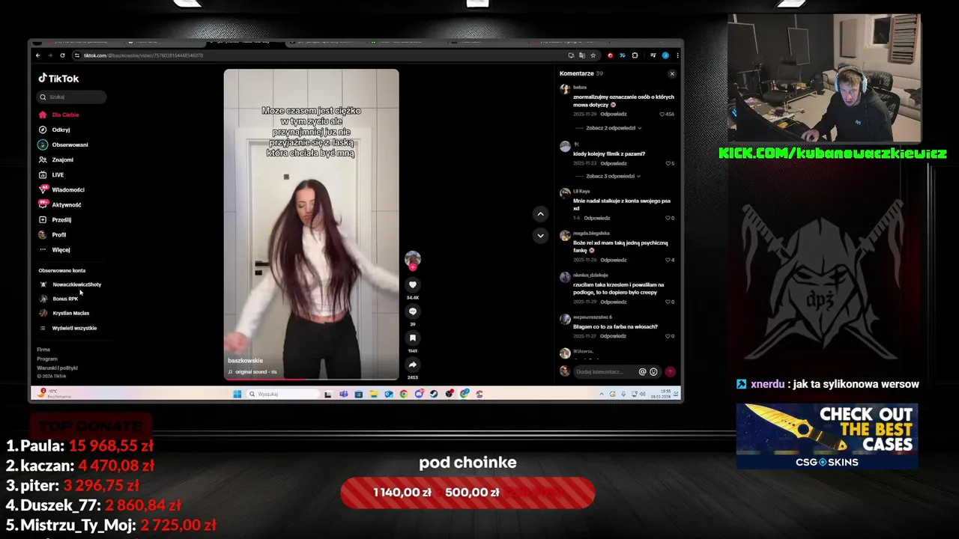Viewport: 959px width, 539px height.
Task: Open the Dla Ciebie feed
Action: point(59,115)
